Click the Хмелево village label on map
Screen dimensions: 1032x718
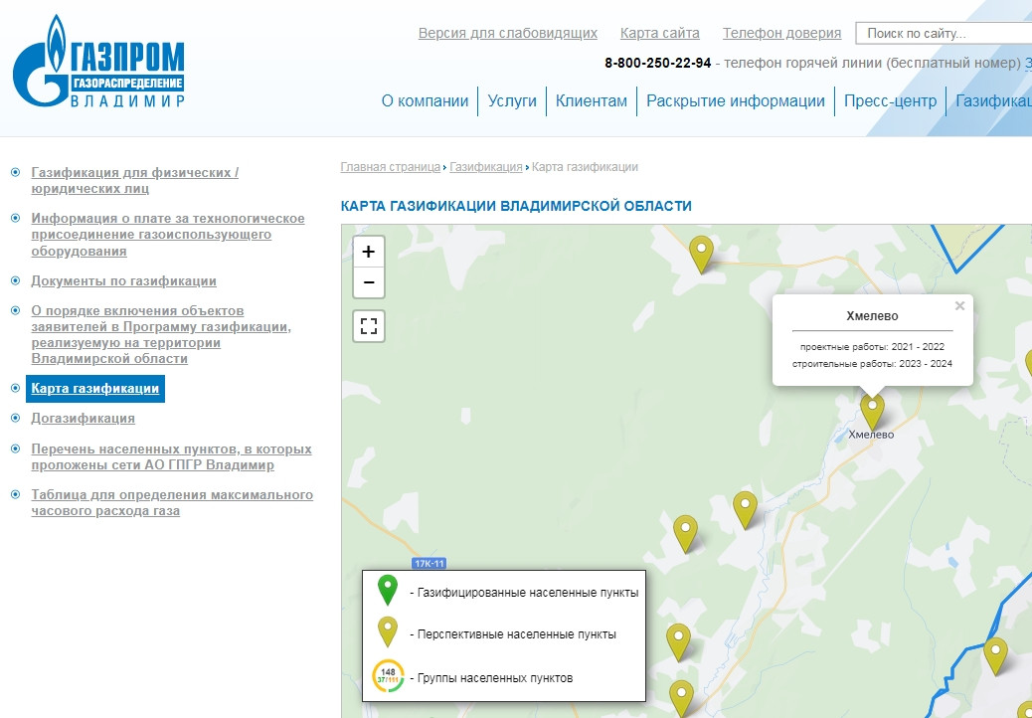(871, 435)
